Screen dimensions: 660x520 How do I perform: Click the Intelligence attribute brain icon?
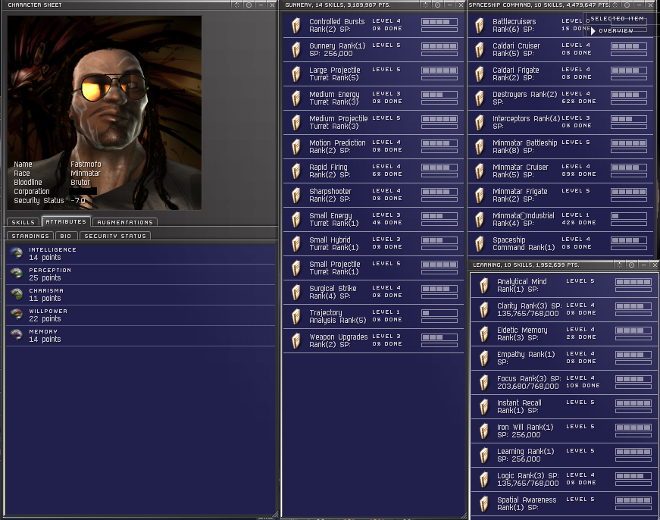pyautogui.click(x=17, y=253)
